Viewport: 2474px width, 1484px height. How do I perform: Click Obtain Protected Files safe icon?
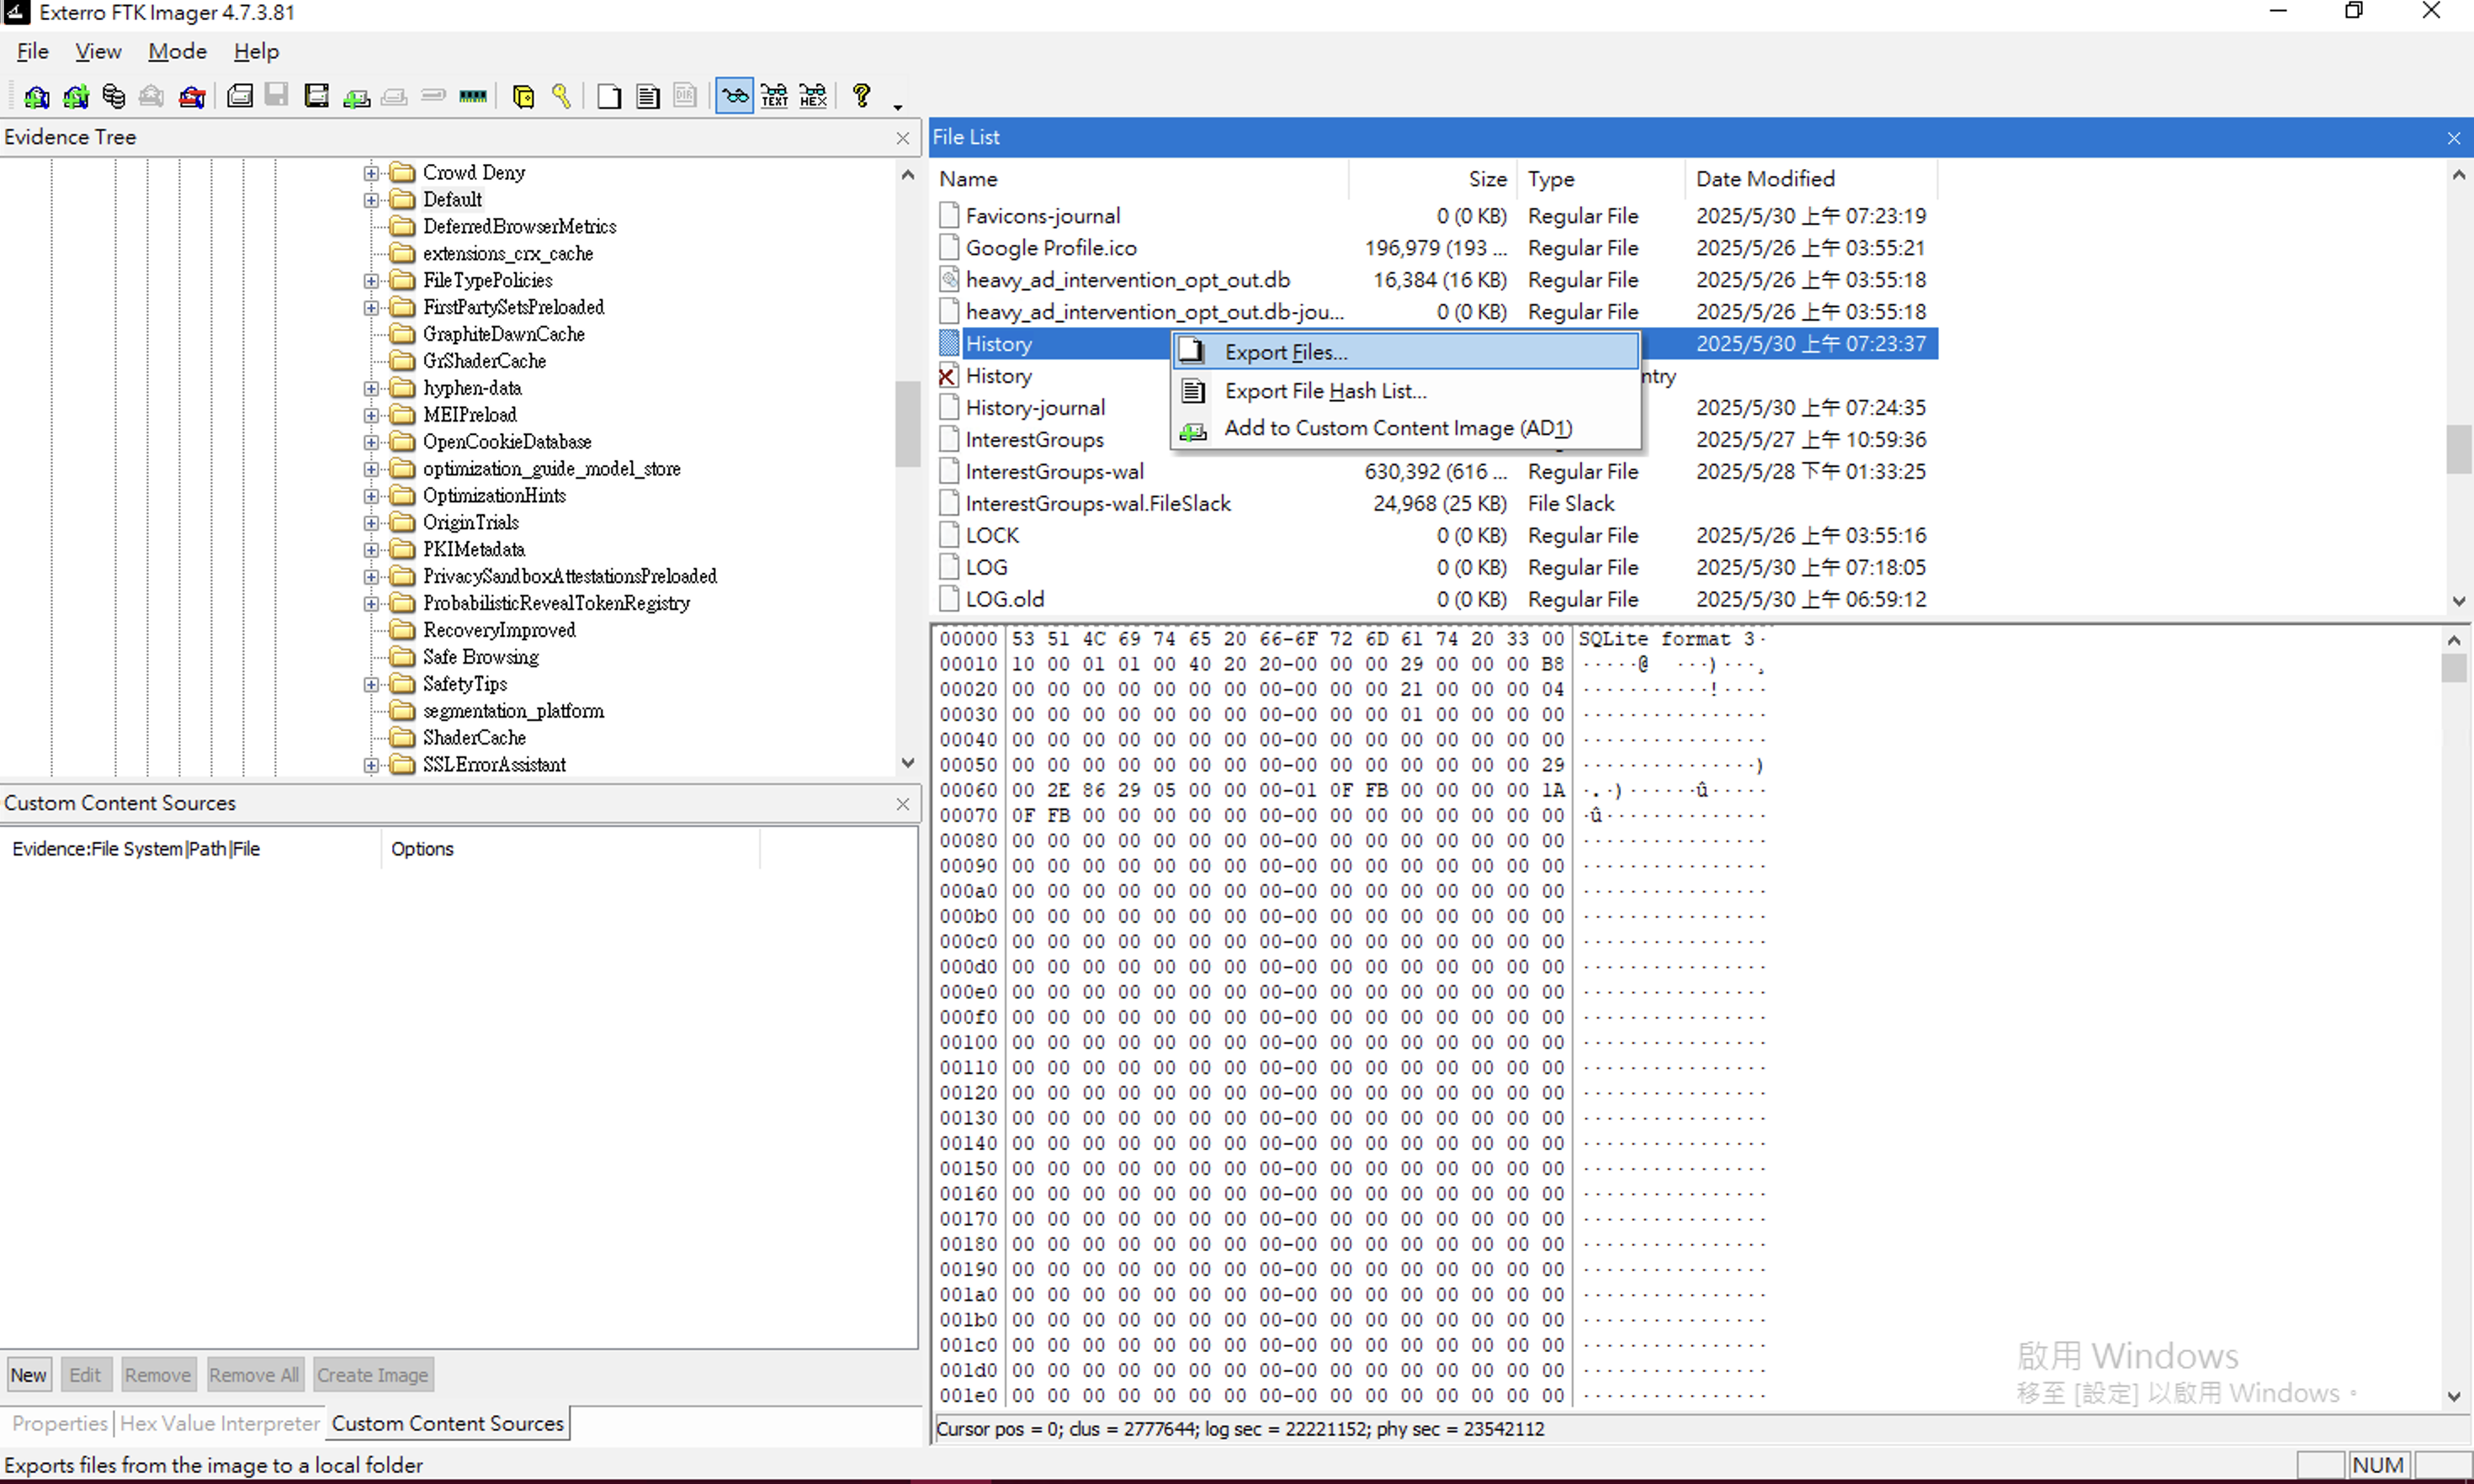[523, 97]
